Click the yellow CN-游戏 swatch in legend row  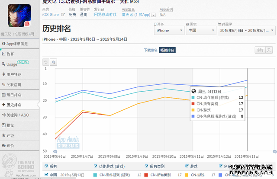[187, 175]
